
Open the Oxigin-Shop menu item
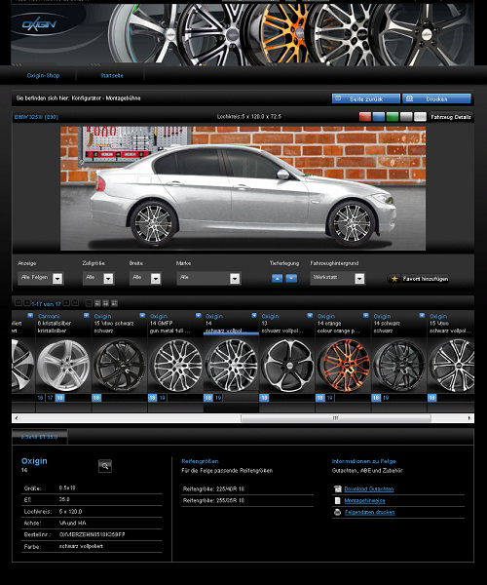(43, 75)
